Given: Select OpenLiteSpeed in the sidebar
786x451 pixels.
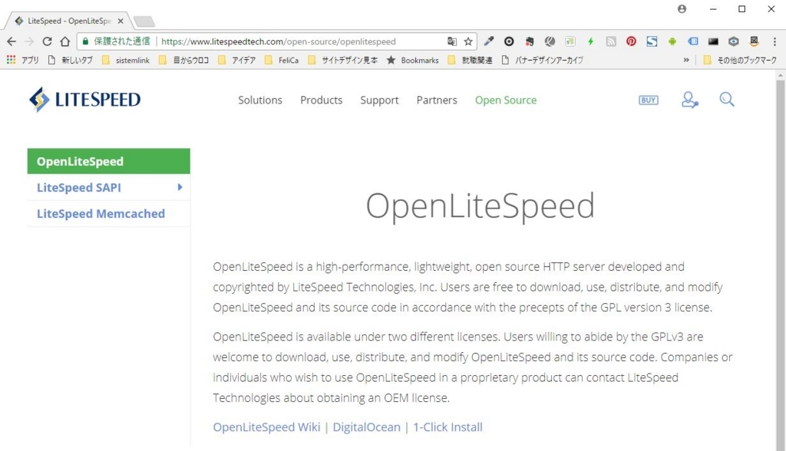Looking at the screenshot, I should click(109, 161).
